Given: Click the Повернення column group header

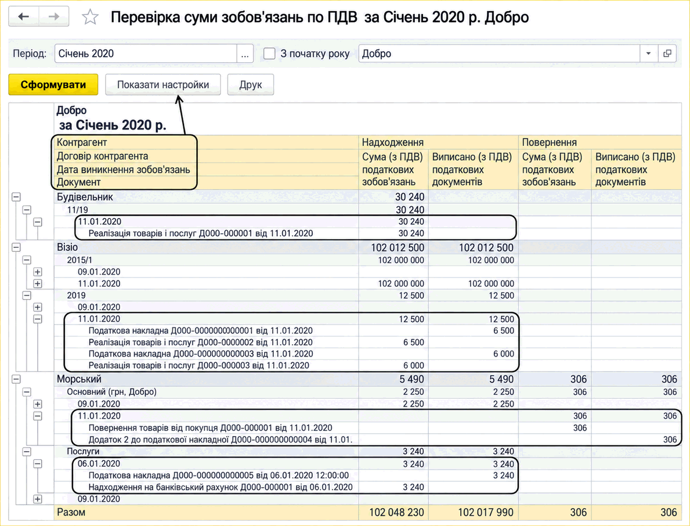Looking at the screenshot, I should click(x=600, y=142).
